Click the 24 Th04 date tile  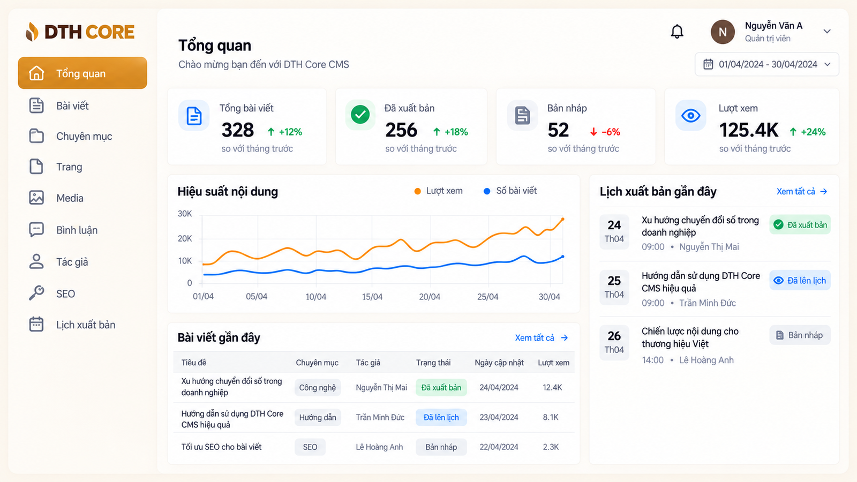click(x=614, y=231)
